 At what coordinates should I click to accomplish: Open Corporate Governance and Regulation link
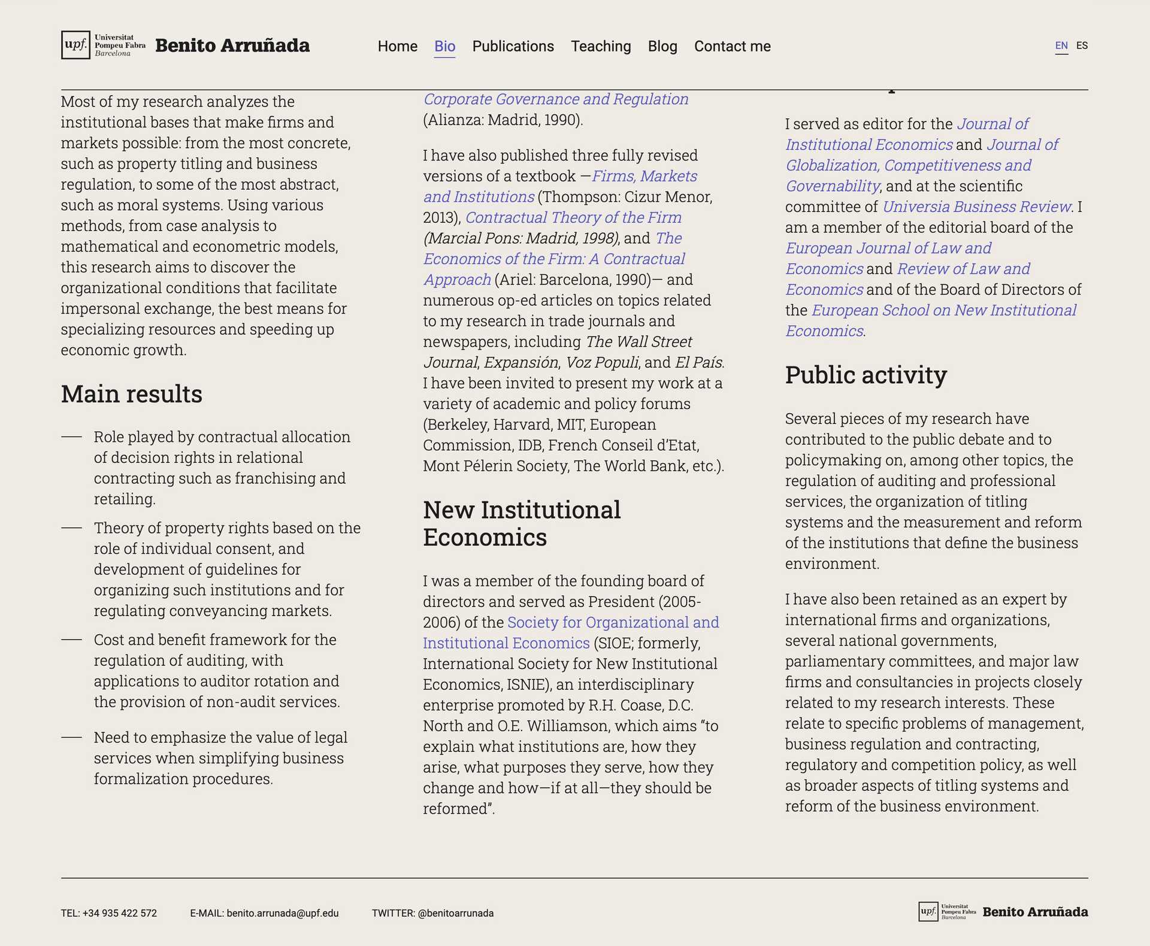(556, 99)
